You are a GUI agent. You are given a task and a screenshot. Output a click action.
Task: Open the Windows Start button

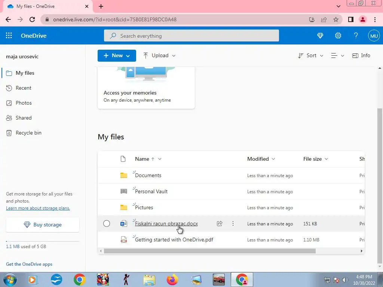9,280
